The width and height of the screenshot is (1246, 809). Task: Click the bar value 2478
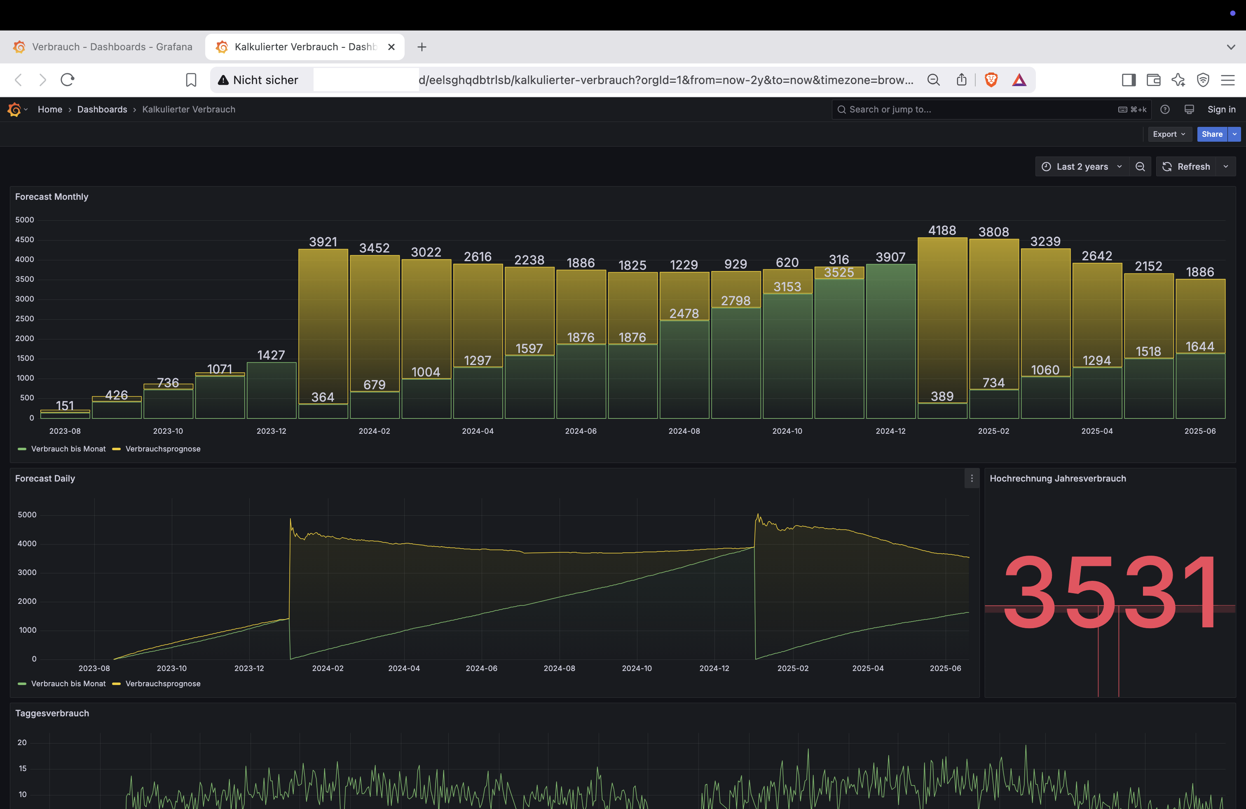(x=684, y=313)
